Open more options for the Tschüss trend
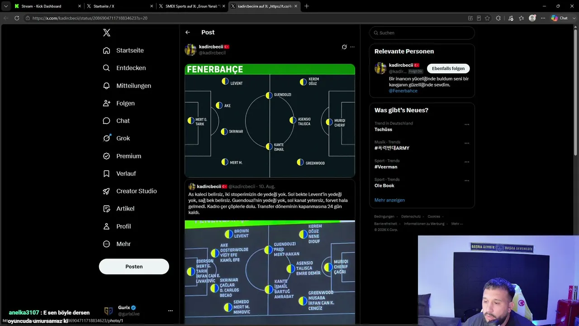The width and height of the screenshot is (579, 326). click(x=467, y=125)
